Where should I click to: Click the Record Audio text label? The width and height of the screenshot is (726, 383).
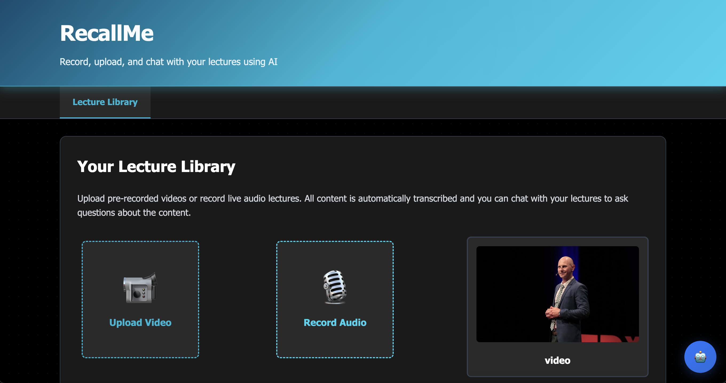tap(335, 322)
